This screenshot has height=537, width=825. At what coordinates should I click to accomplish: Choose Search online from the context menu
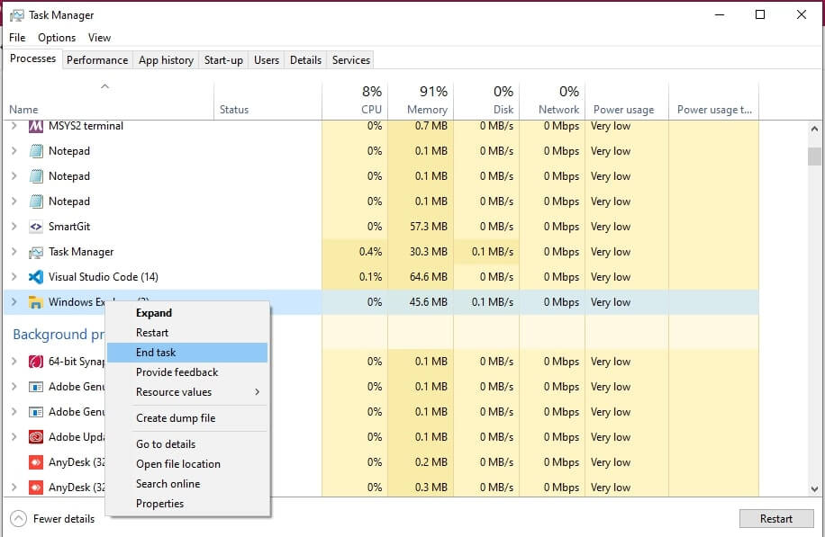tap(187, 484)
